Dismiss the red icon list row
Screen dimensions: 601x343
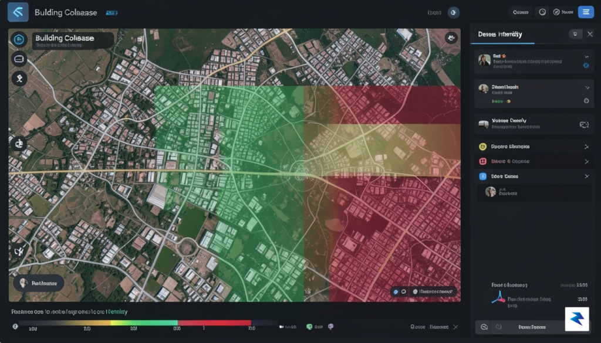pos(586,162)
